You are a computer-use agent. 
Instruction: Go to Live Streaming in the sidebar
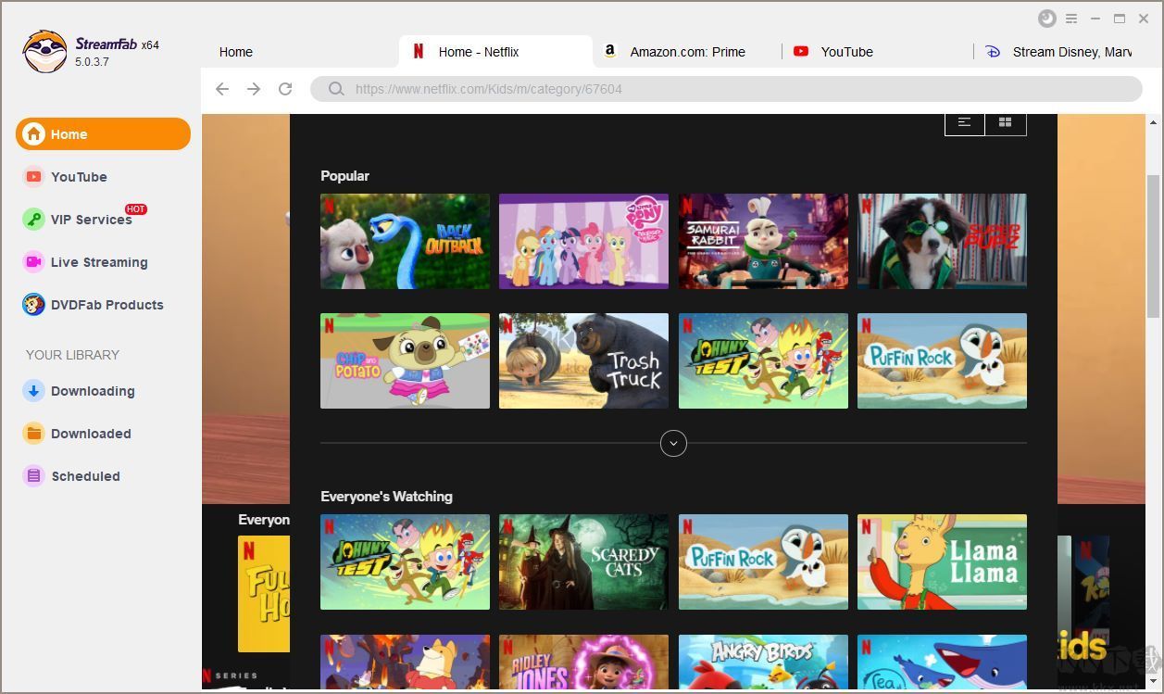(x=98, y=262)
